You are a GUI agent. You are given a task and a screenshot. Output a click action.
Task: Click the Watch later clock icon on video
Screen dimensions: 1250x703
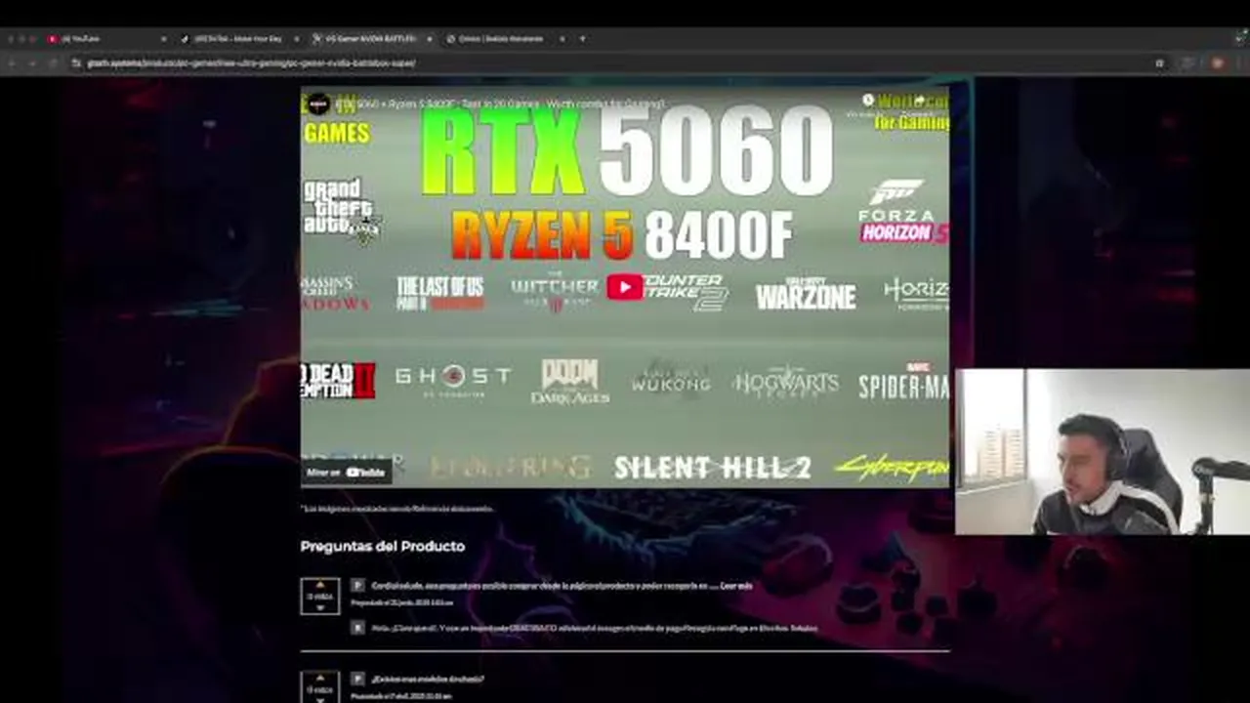pyautogui.click(x=868, y=101)
